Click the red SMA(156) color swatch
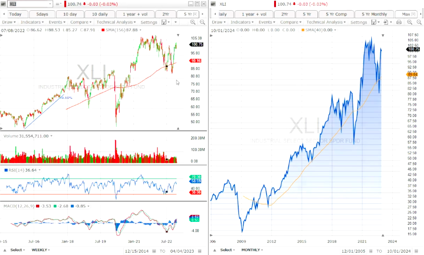The image size is (424, 255). pyautogui.click(x=103, y=30)
